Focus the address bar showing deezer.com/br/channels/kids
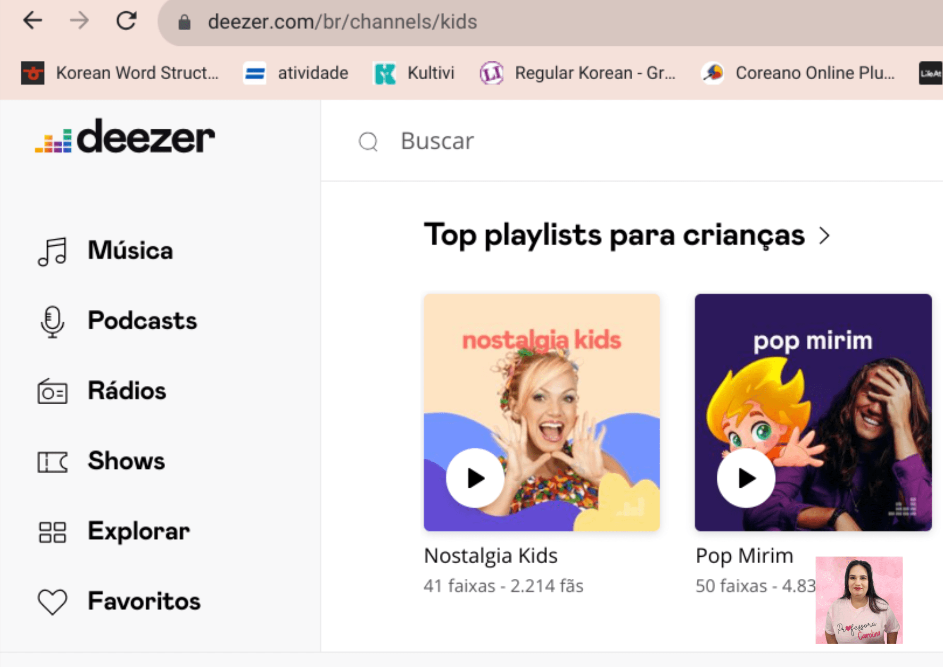 pos(551,22)
